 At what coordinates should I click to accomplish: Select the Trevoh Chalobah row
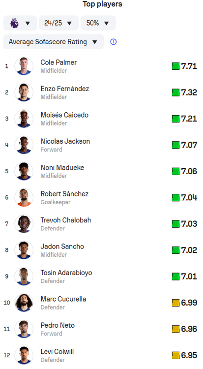pyautogui.click(x=101, y=224)
